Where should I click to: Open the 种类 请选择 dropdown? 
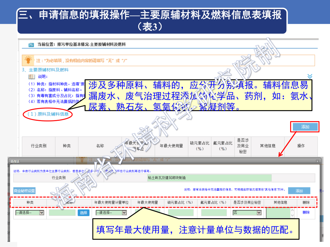click(x=30, y=213)
